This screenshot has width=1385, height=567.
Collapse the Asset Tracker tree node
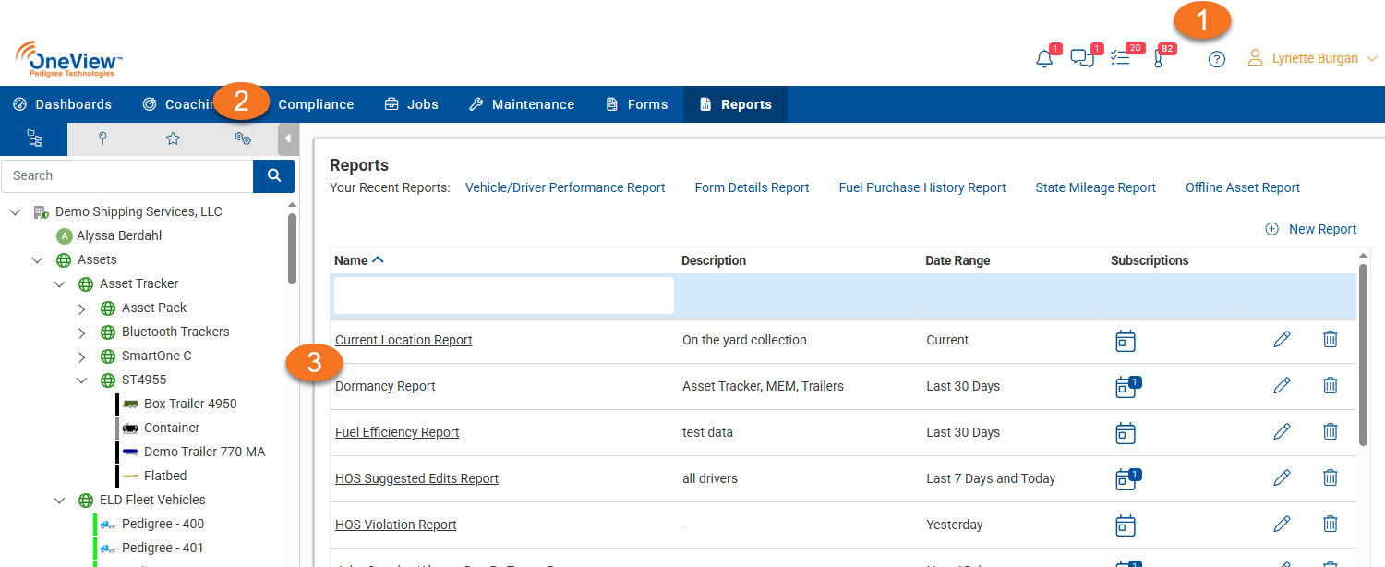tap(59, 283)
